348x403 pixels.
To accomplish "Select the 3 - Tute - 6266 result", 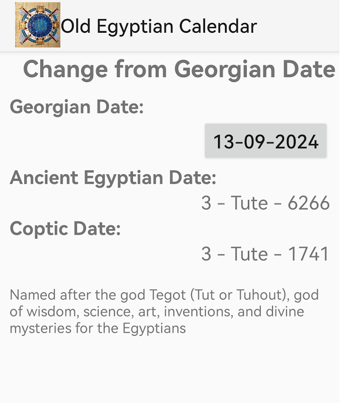I will 265,203.
